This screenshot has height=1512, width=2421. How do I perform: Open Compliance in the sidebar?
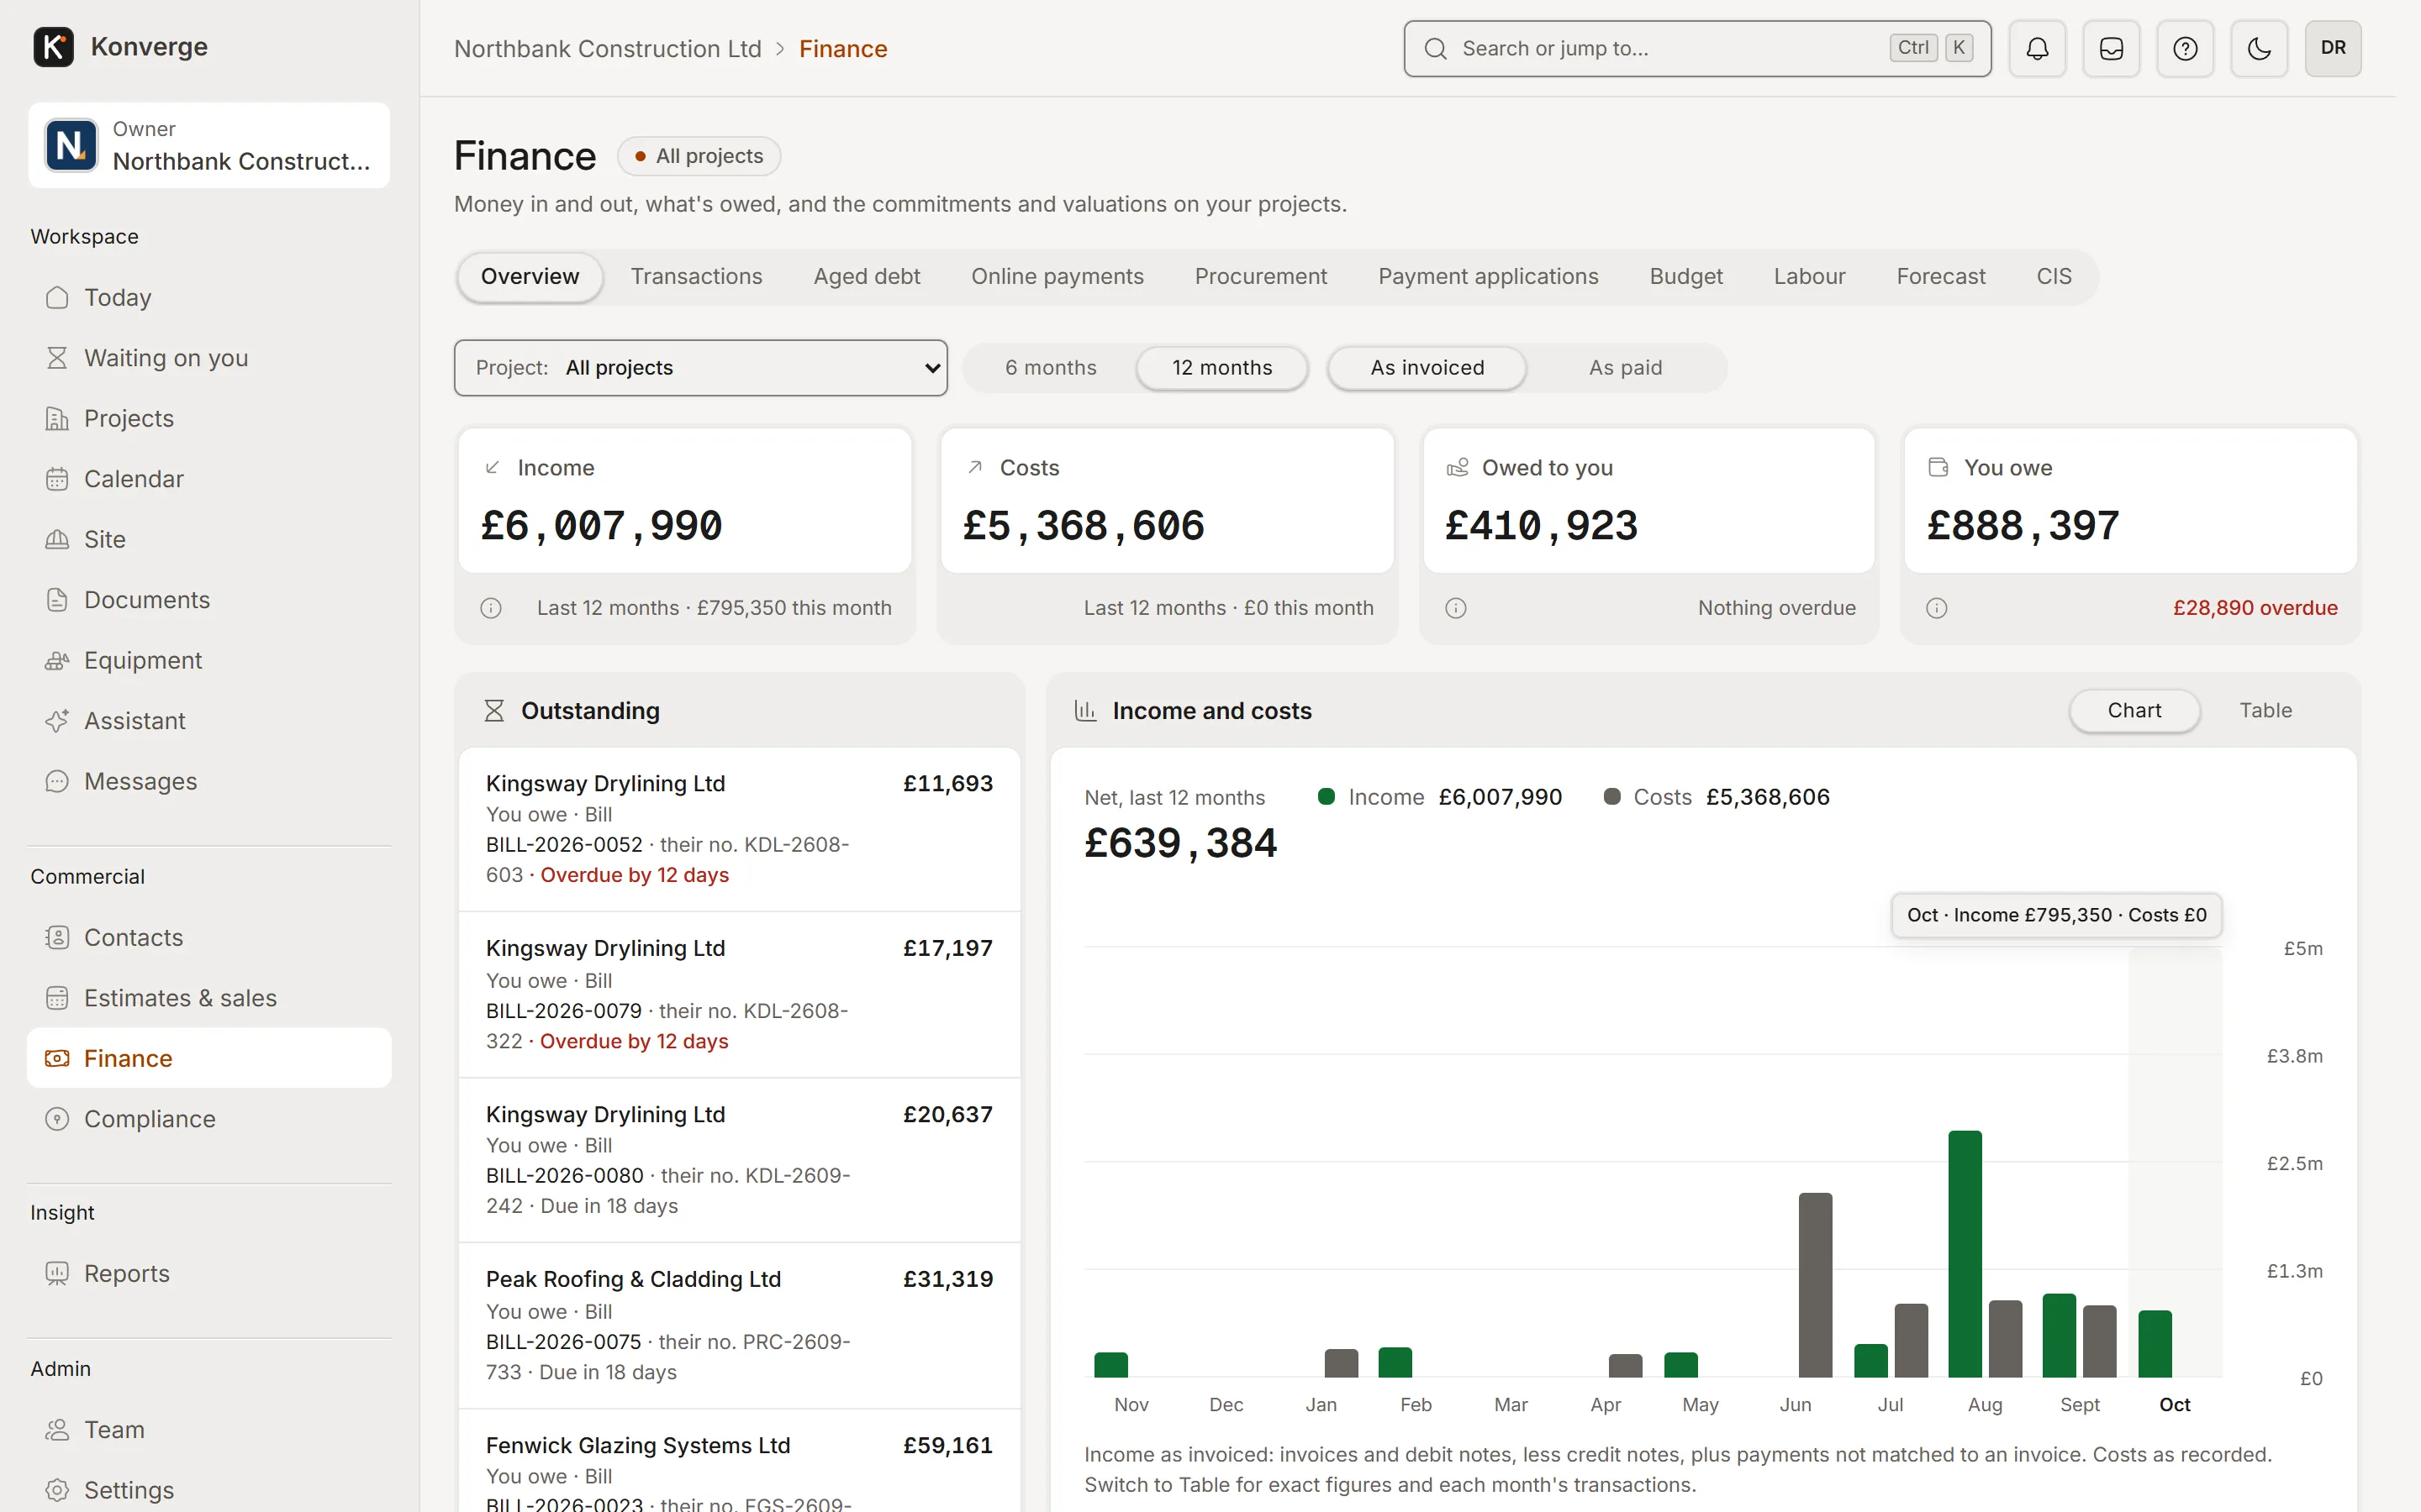[x=209, y=1119]
